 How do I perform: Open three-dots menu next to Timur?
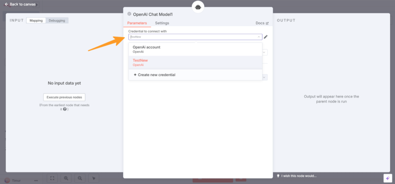(36, 181)
